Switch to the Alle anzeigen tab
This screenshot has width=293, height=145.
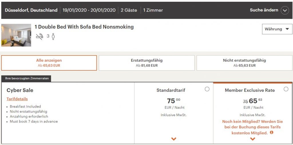pos(49,63)
